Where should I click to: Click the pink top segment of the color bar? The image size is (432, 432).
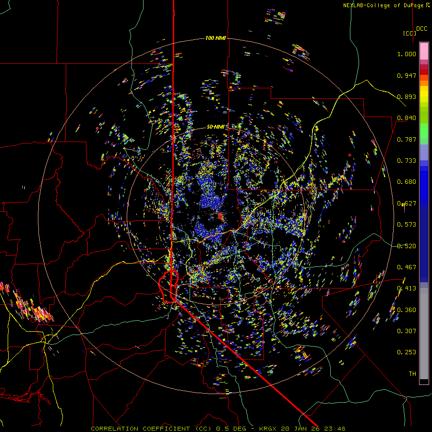click(x=424, y=51)
